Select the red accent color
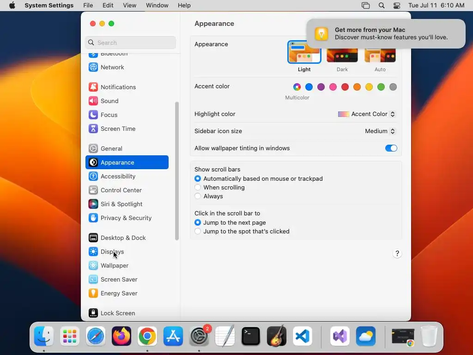This screenshot has width=473, height=355. [345, 87]
